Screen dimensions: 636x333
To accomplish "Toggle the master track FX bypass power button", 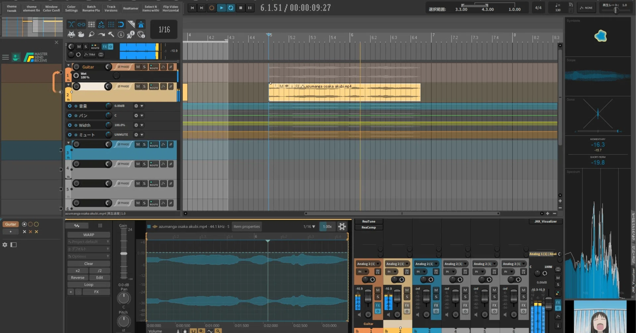I will click(111, 47).
